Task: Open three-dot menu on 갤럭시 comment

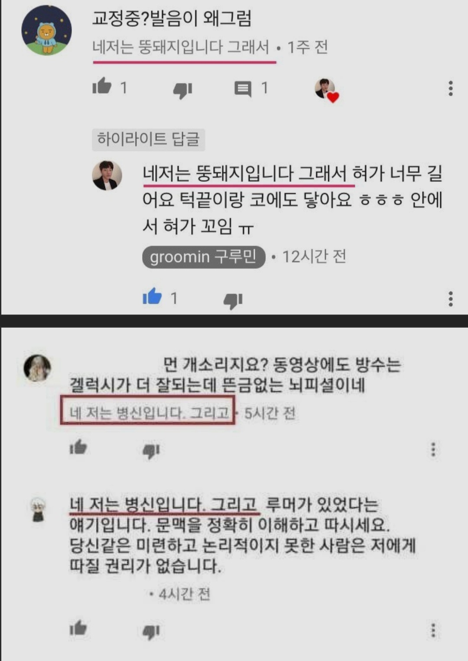Action: [x=433, y=449]
